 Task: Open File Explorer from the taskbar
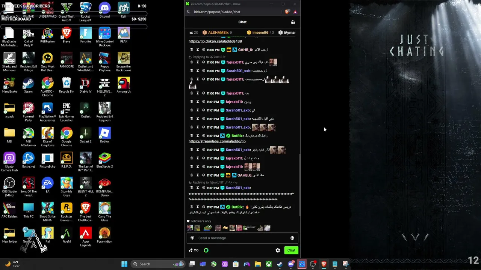(x=258, y=264)
